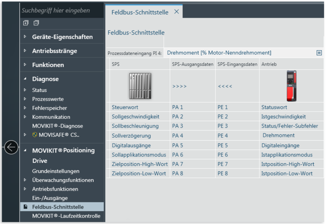
Task: Open Fehlerspeicher in the Diagnose tree
Action: point(49,108)
